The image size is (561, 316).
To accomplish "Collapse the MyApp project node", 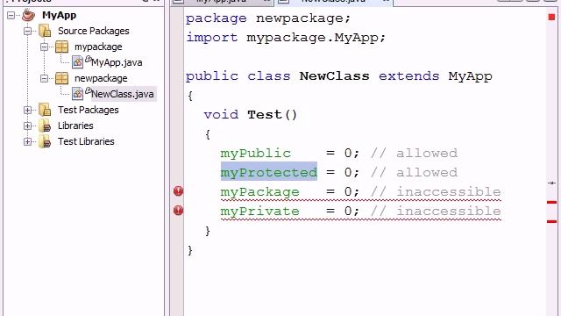I will pos(11,15).
